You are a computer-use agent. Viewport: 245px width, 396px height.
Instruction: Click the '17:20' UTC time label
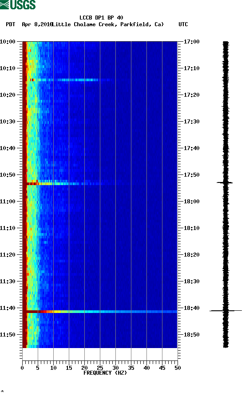191,95
